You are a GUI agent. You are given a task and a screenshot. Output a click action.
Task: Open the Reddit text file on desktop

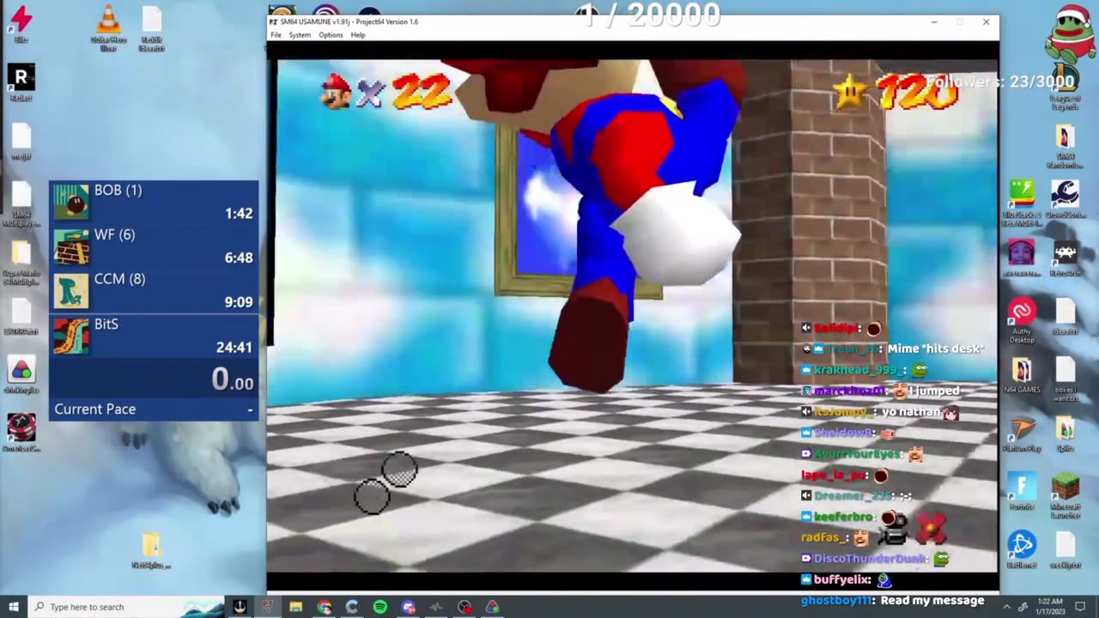152,28
